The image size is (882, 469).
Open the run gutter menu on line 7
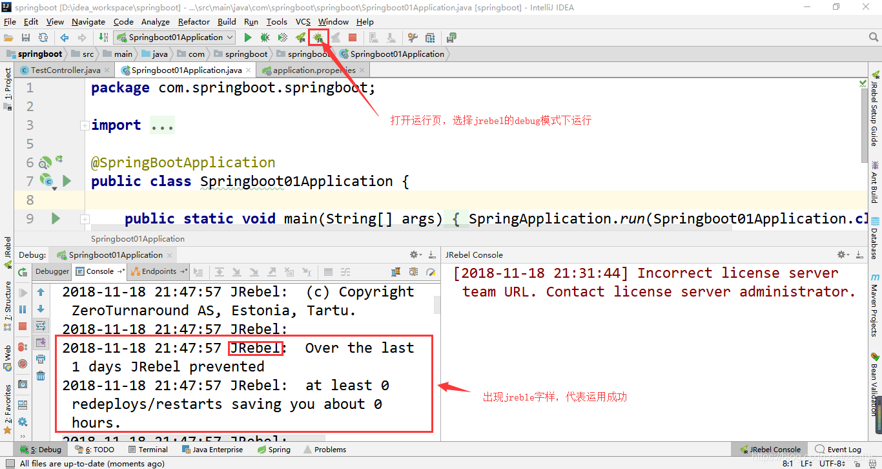[x=67, y=182]
